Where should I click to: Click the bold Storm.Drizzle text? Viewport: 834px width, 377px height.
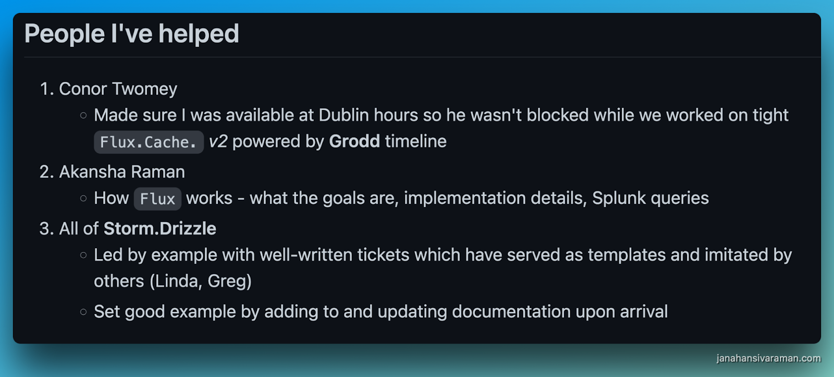point(160,228)
